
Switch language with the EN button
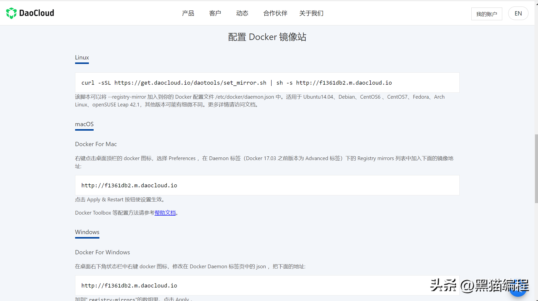pos(518,13)
